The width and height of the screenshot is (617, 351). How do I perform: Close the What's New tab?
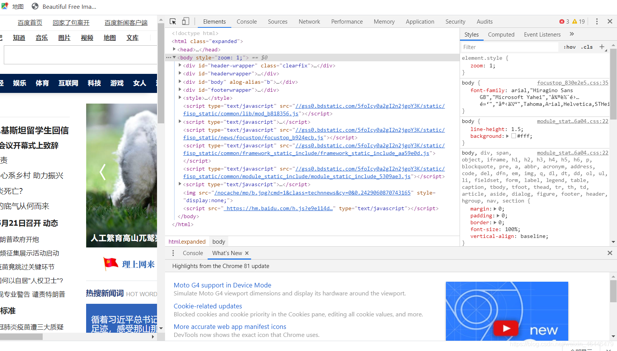click(x=247, y=253)
